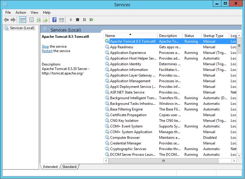Select the Application Information service row

(x=170, y=69)
